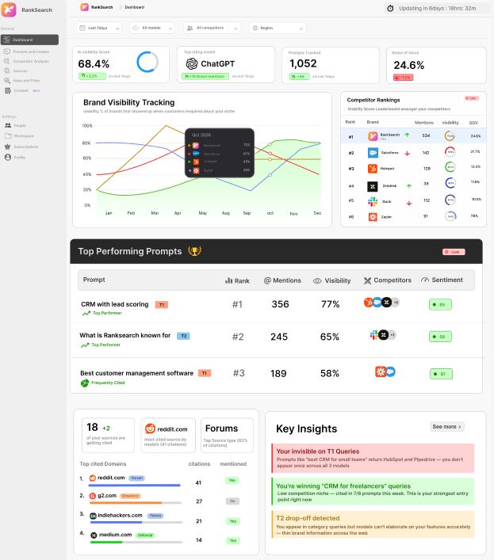Click the trophy icon beside Top Performing Prompts
This screenshot has width=494, height=560.
195,251
